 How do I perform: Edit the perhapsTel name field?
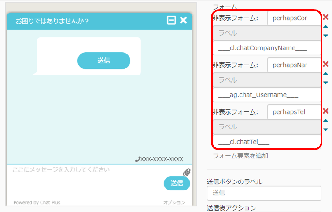[x=294, y=112]
